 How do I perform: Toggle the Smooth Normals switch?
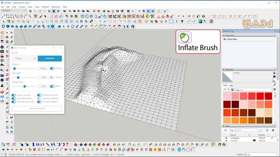click(14, 102)
